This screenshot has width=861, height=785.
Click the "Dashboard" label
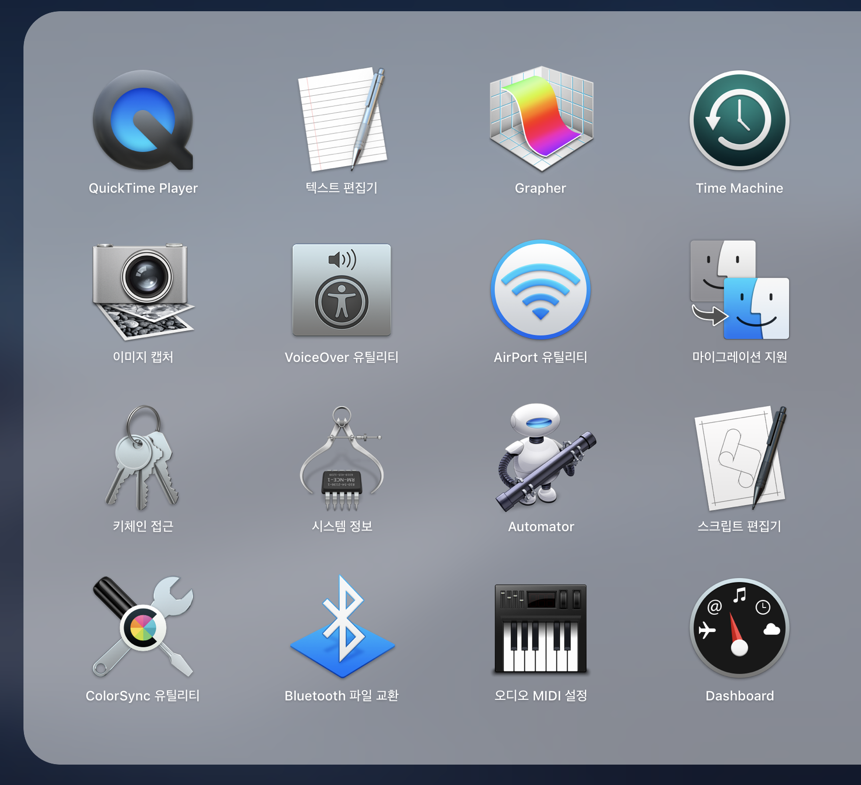click(x=740, y=696)
